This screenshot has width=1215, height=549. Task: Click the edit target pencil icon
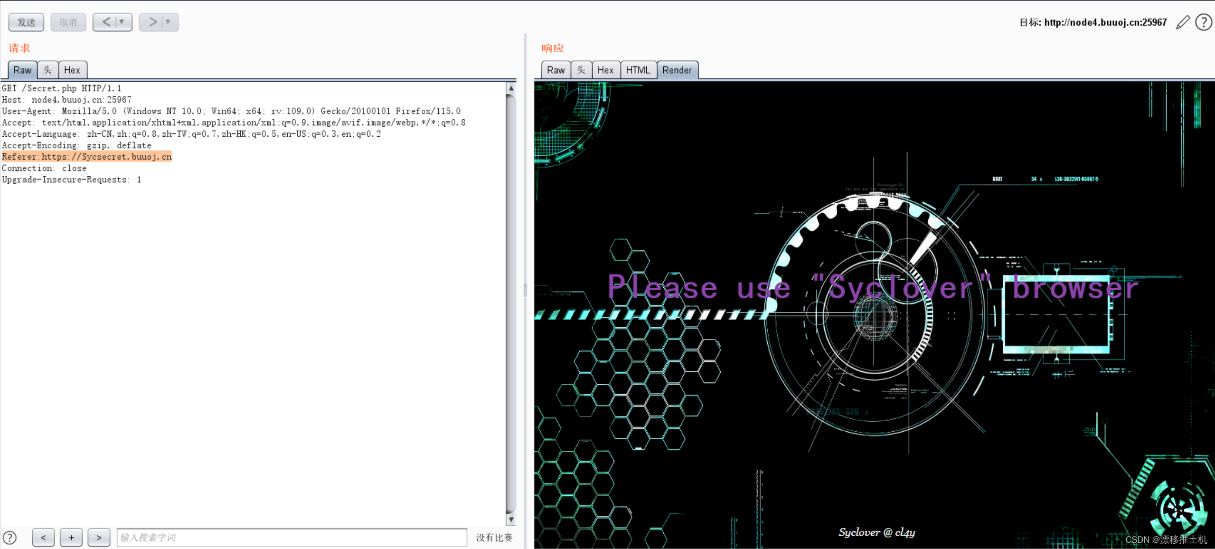click(x=1183, y=22)
